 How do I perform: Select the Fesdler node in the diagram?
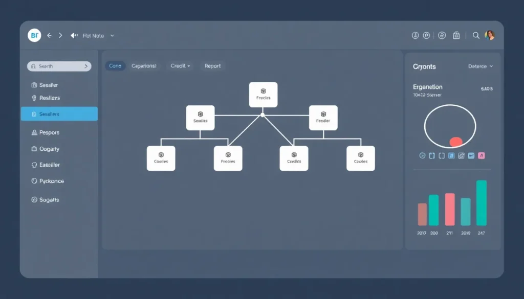[323, 118]
